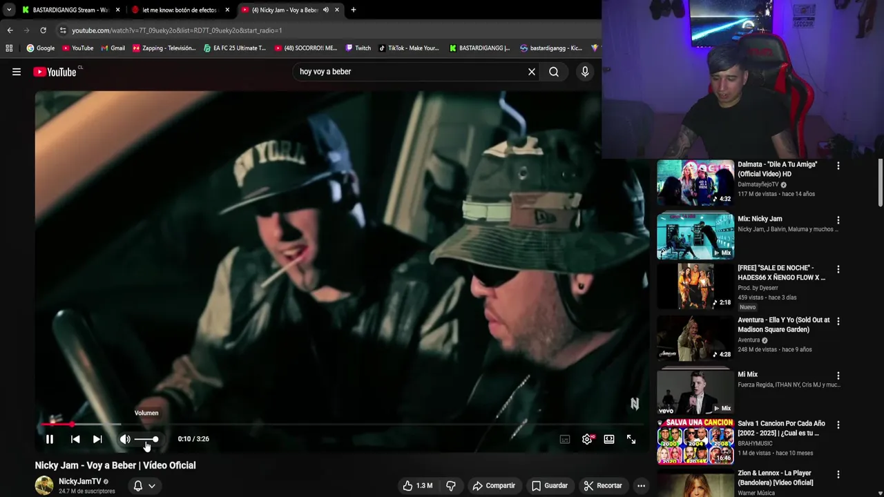The image size is (884, 497).
Task: Clear the search box text
Action: pyautogui.click(x=532, y=72)
